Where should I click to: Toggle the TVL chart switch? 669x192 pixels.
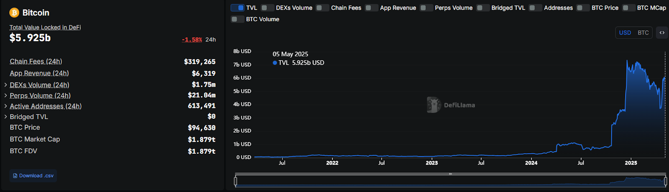[237, 8]
